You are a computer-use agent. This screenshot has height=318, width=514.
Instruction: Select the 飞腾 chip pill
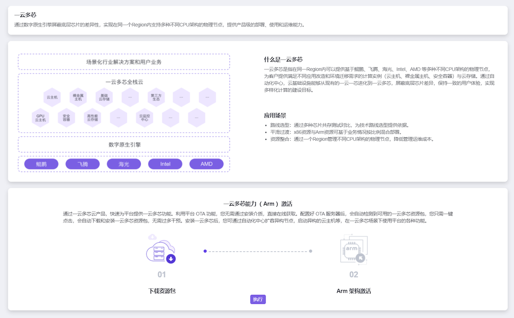[83, 164]
